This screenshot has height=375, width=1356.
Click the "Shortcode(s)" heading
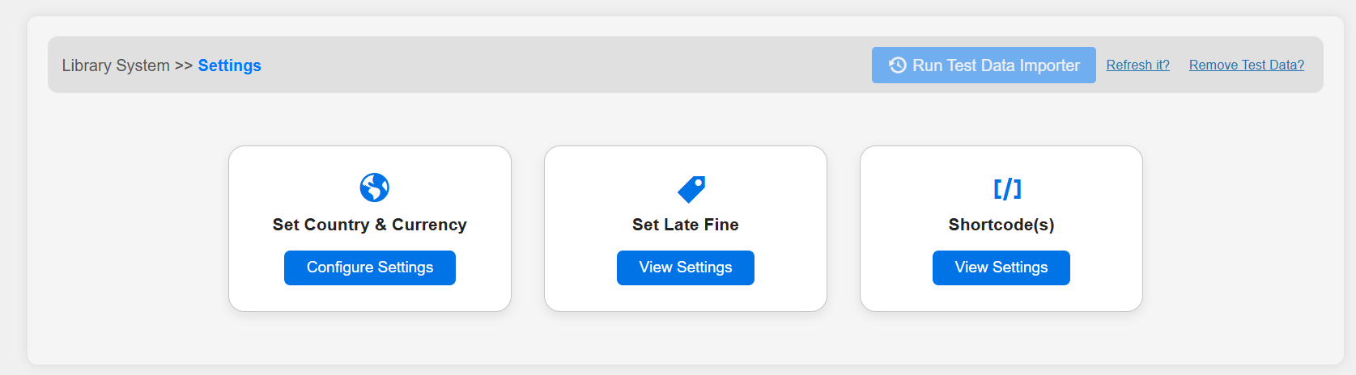click(x=1001, y=225)
